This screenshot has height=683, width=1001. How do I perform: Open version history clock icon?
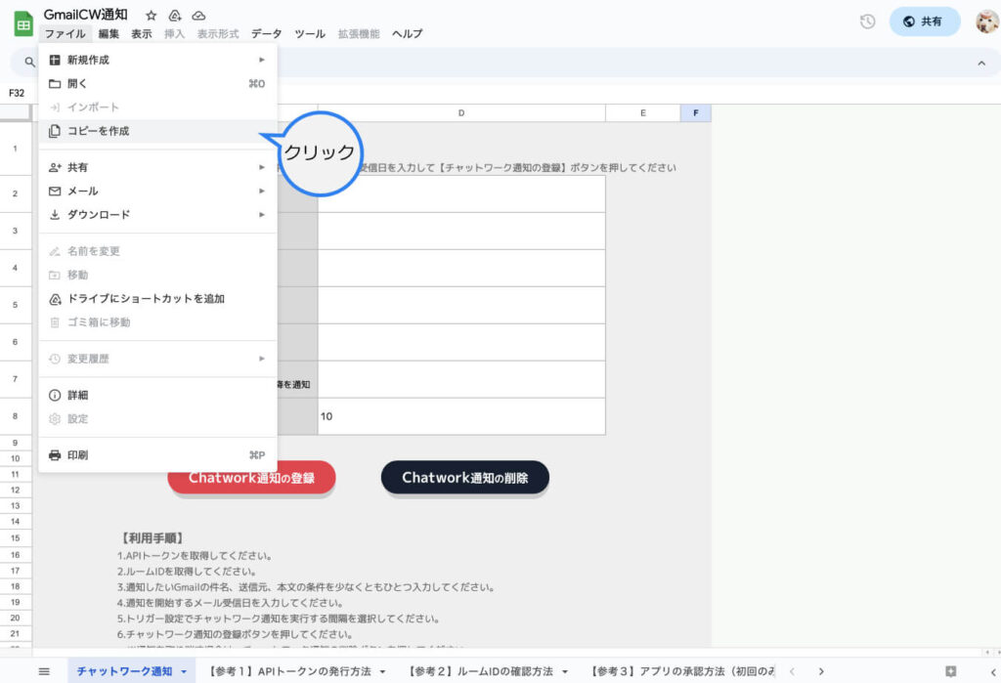coord(868,21)
